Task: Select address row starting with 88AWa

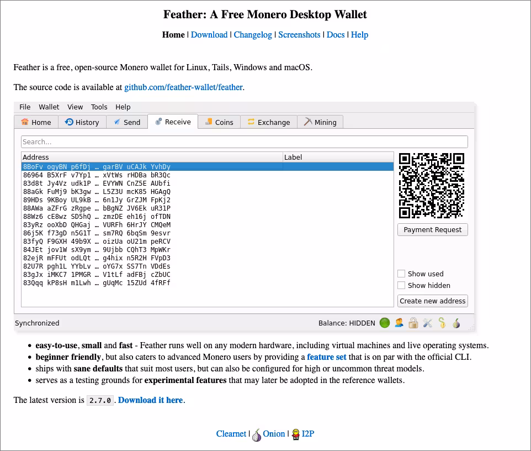Action: click(207, 208)
